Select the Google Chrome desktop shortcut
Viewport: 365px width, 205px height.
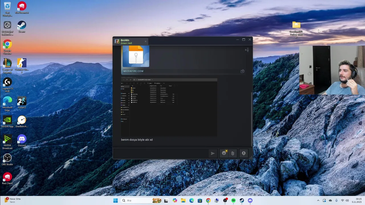tap(7, 47)
